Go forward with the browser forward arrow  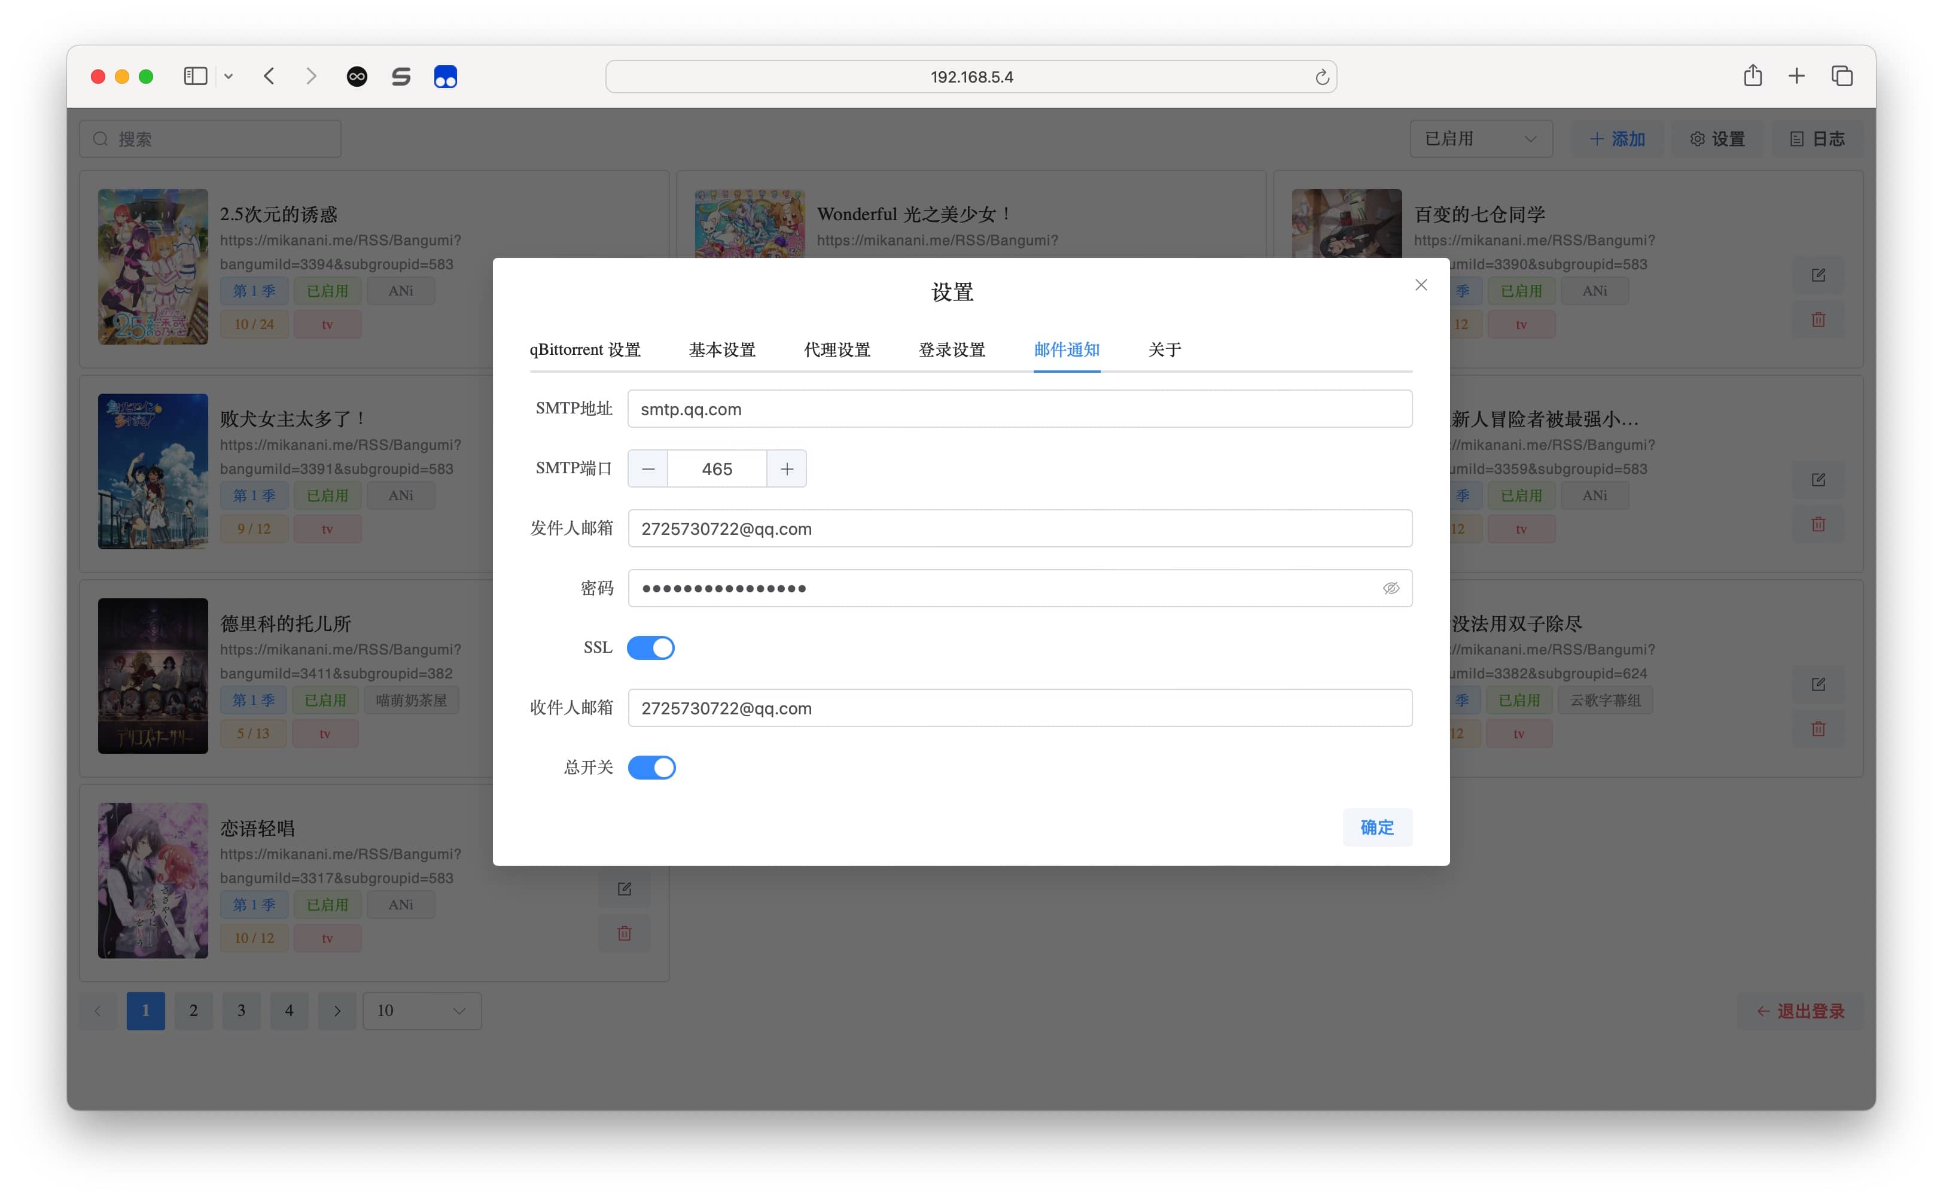(x=312, y=76)
